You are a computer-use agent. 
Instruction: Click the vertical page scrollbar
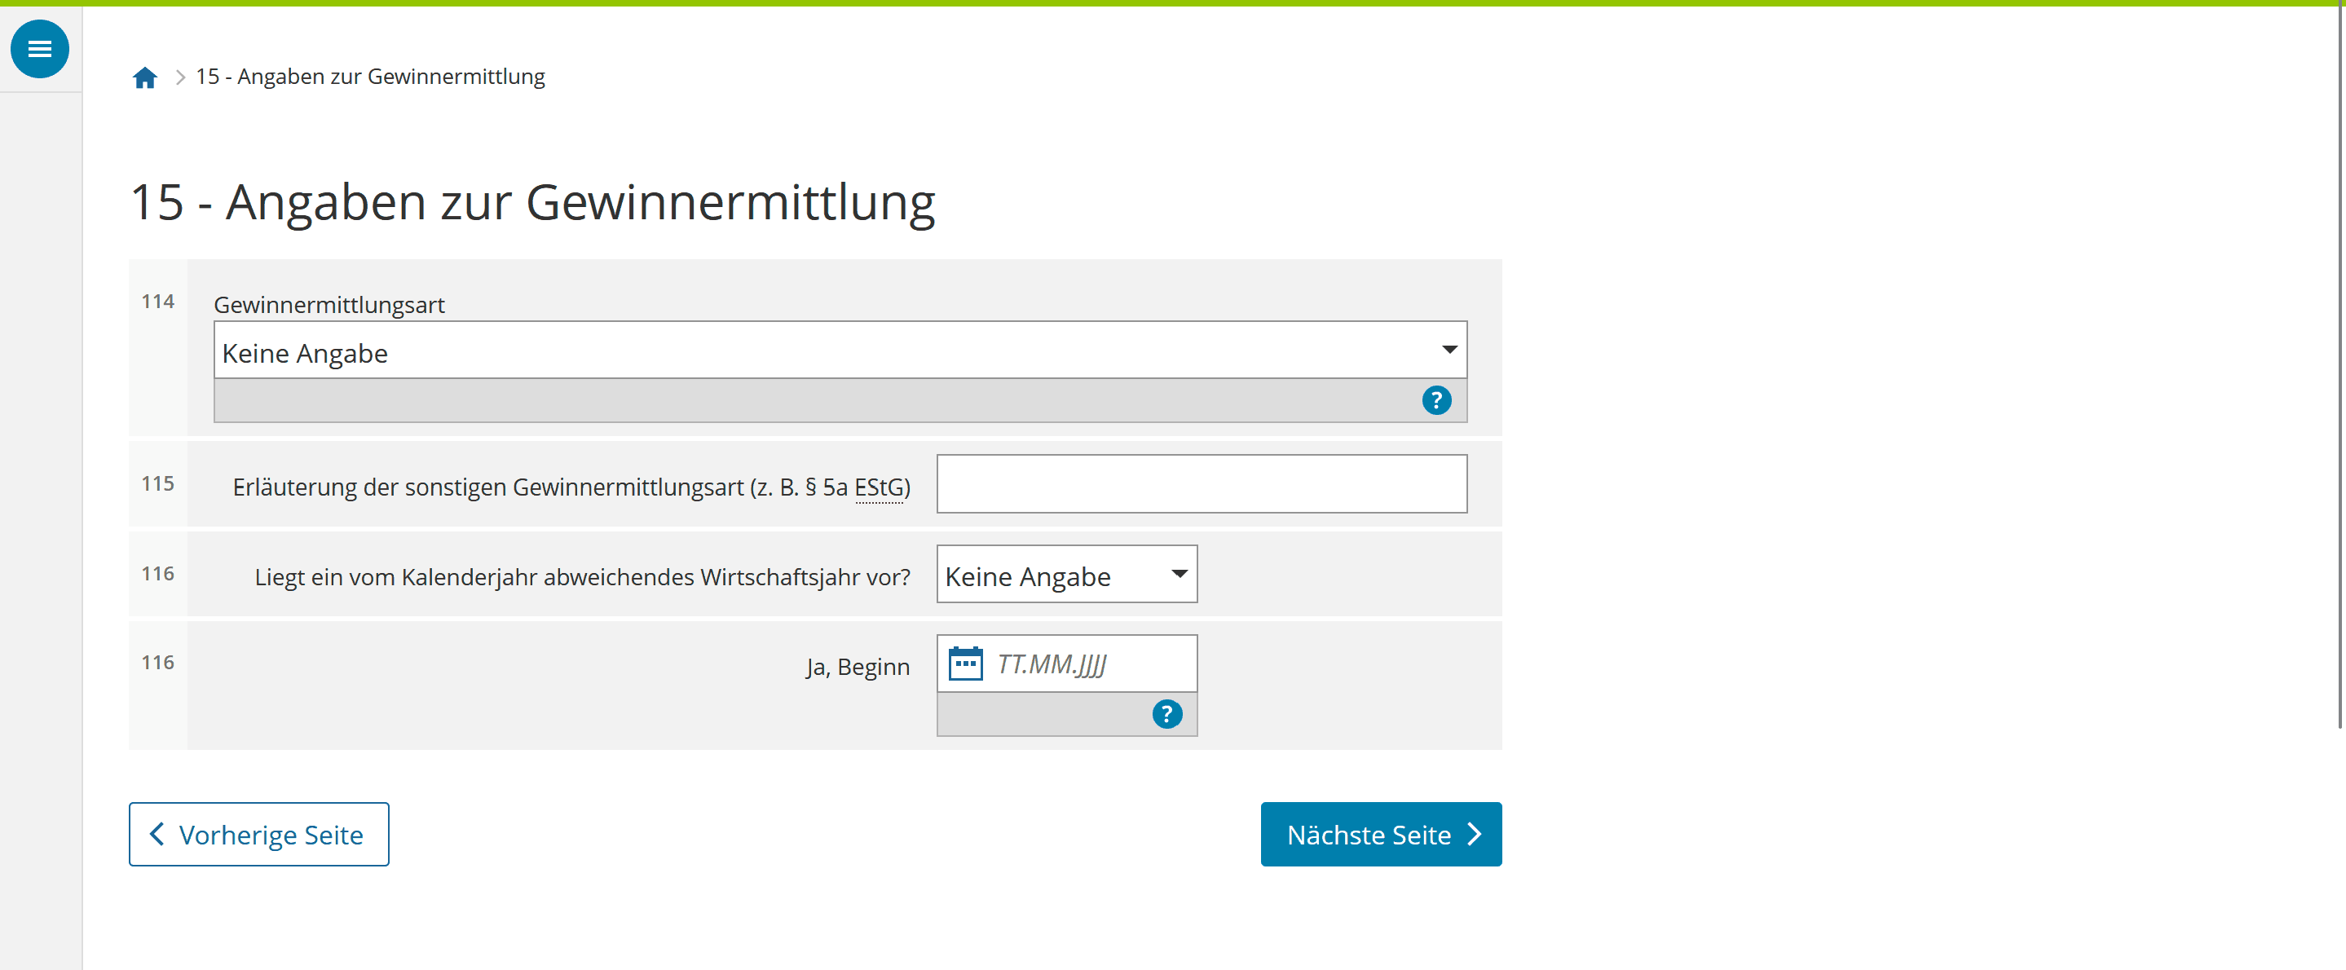pos(2339,364)
